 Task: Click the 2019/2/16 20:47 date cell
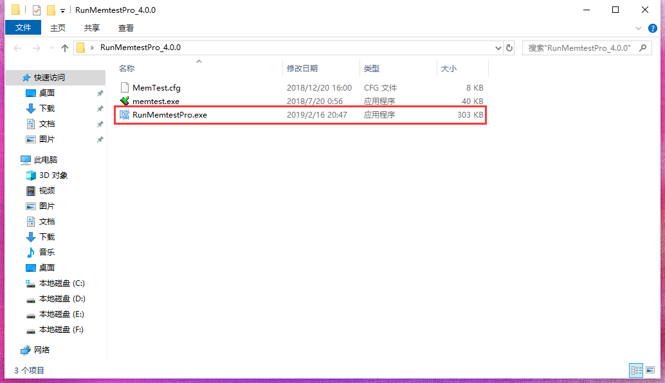pyautogui.click(x=317, y=115)
